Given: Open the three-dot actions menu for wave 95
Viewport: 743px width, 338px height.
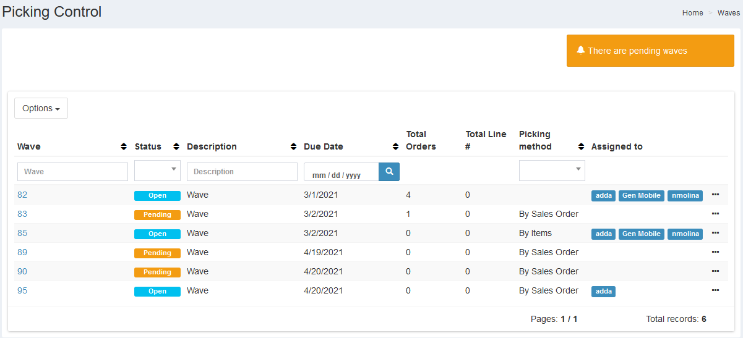Looking at the screenshot, I should point(715,290).
